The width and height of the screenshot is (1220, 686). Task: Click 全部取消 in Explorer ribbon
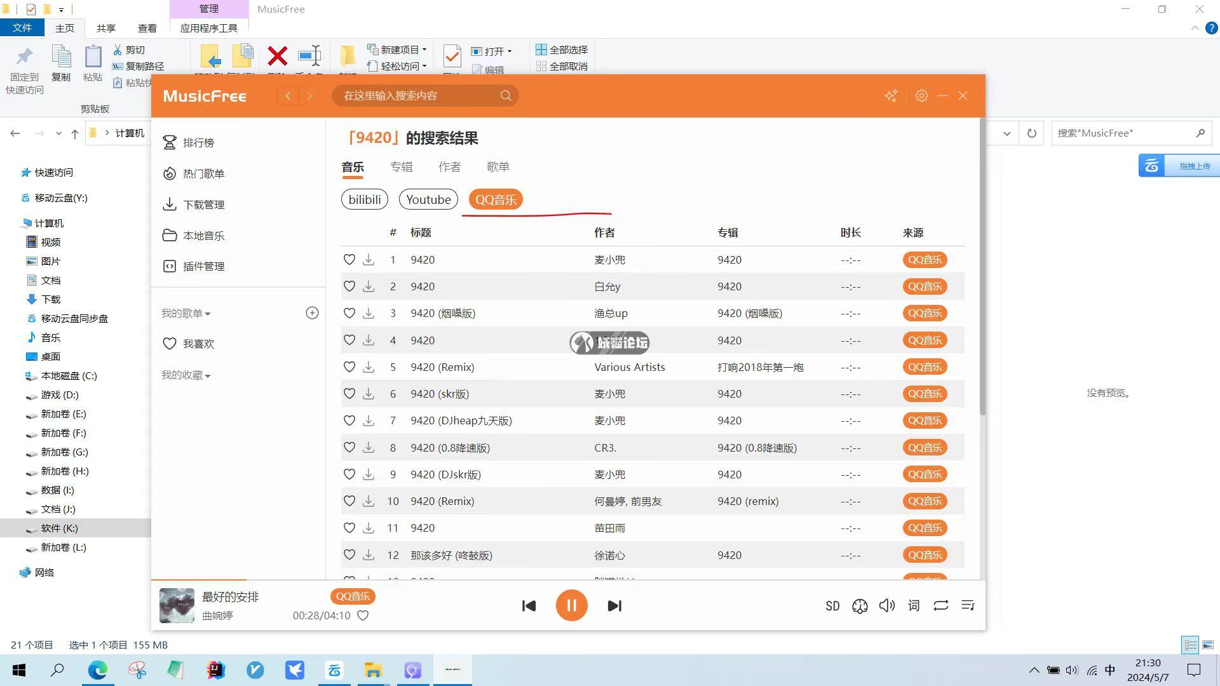click(x=562, y=66)
